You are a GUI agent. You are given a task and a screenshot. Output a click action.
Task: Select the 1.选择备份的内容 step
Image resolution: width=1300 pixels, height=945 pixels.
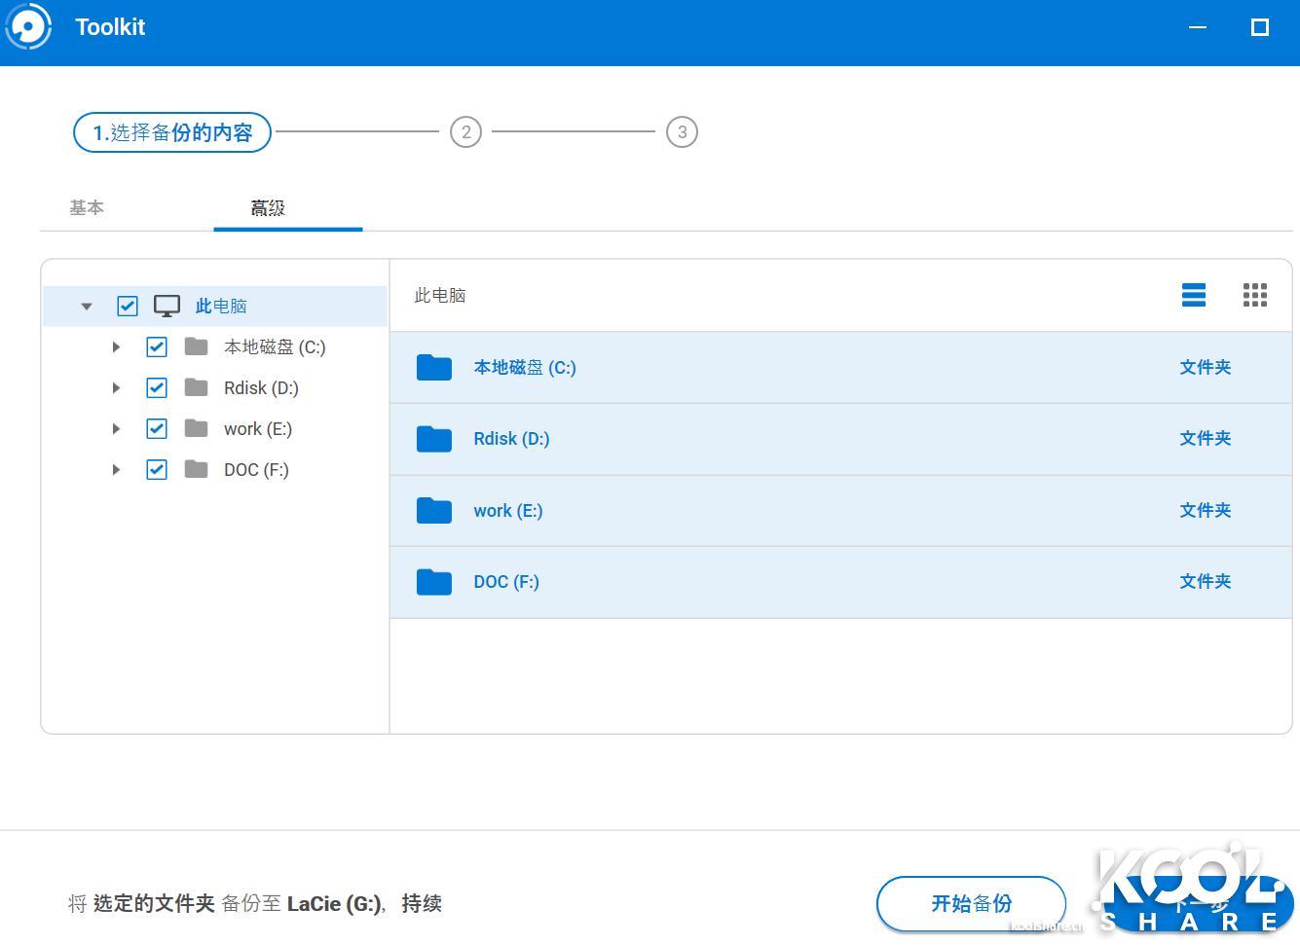point(171,131)
